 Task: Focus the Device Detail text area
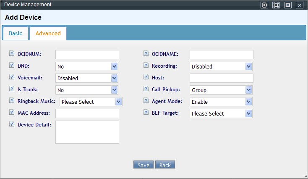pos(87,132)
